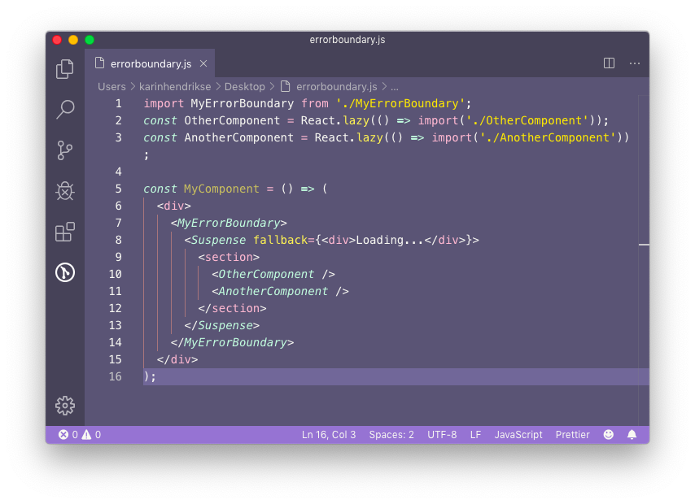Change the UTF-8 file encoding
Viewport: 695px width, 504px height.
point(442,434)
